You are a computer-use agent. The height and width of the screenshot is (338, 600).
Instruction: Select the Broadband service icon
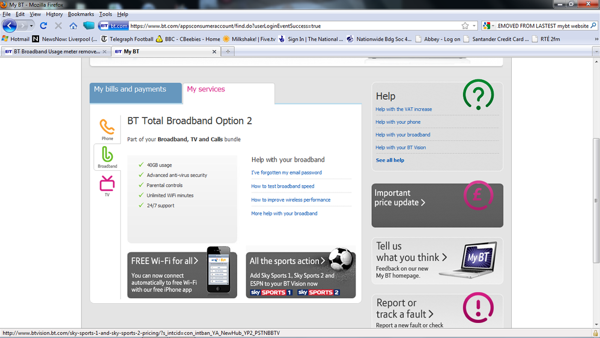pos(107,157)
